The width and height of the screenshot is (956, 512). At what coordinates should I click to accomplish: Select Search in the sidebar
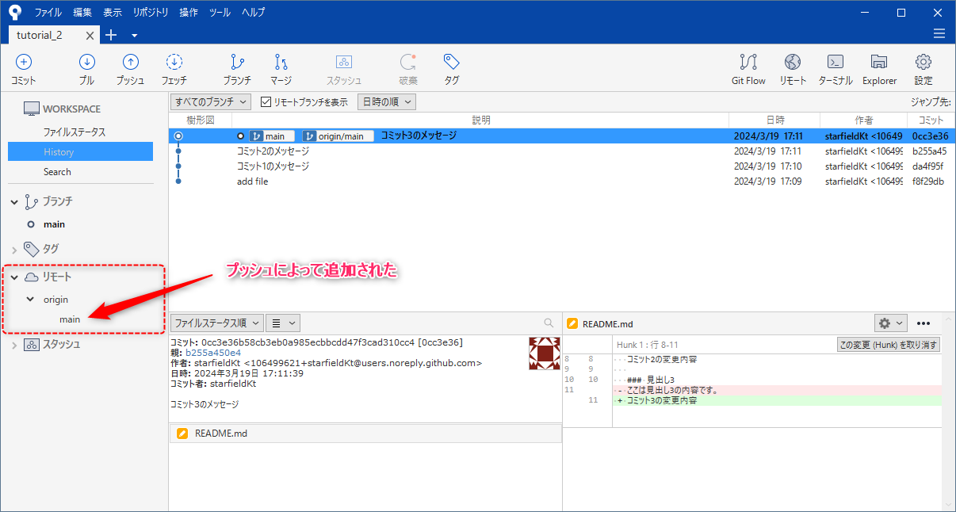(x=57, y=171)
